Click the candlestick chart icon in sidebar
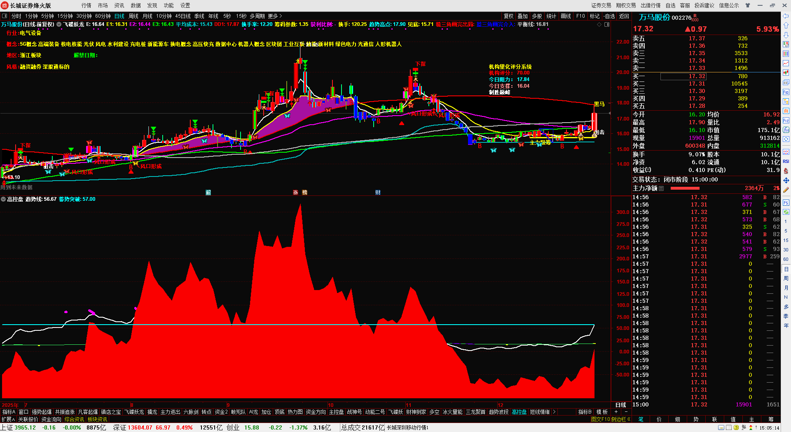The image size is (791, 432). tap(786, 73)
